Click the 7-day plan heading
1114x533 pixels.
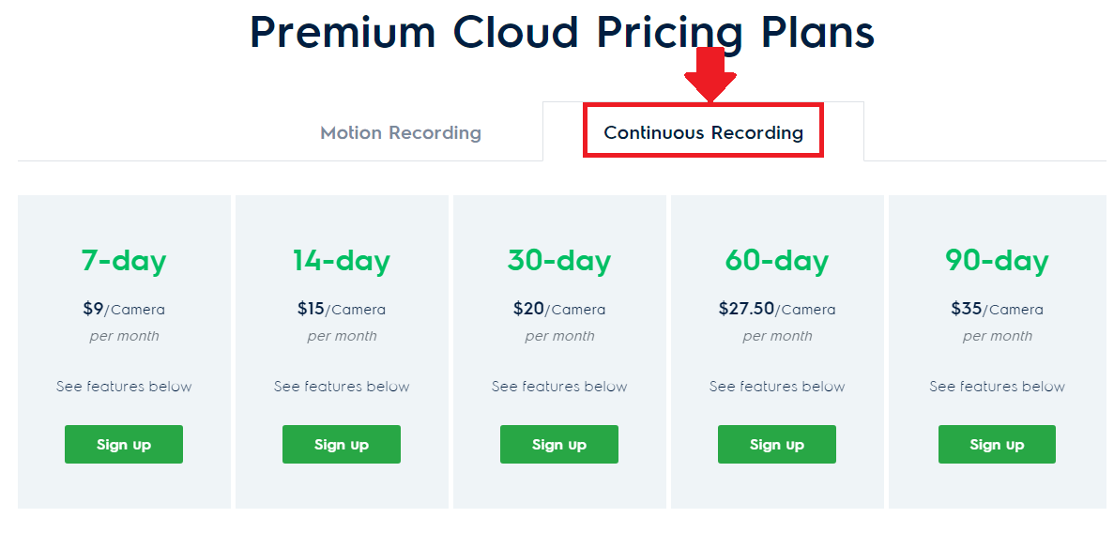124,261
